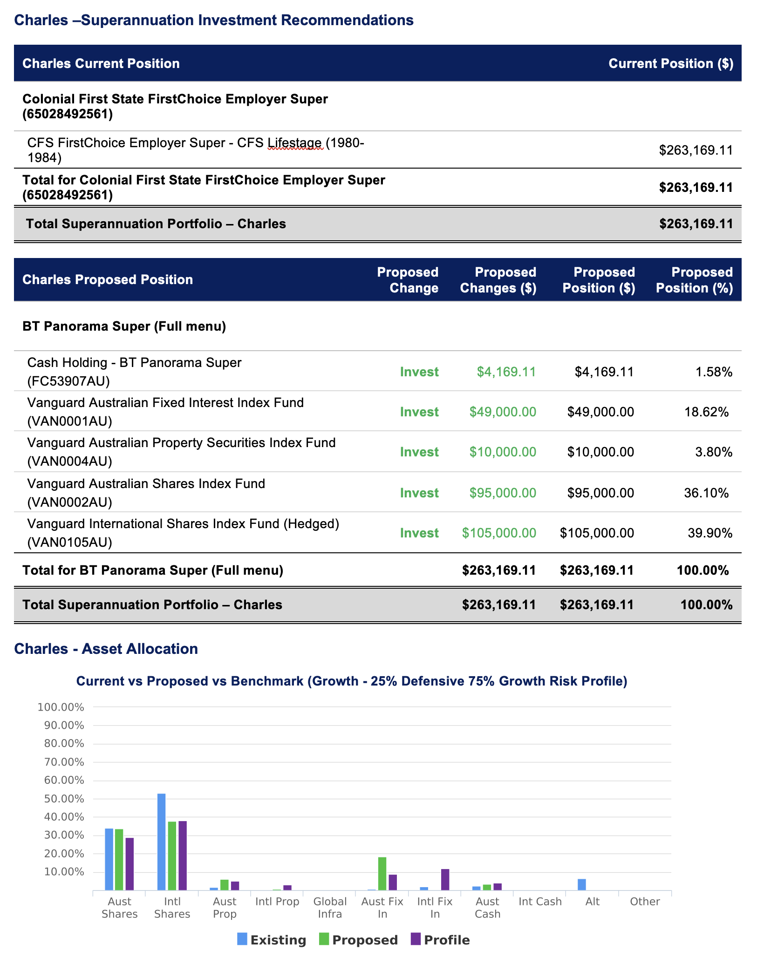764x978 pixels.
Task: Click 'Vanguard Australian Shares Index Fund' label
Action: click(146, 493)
